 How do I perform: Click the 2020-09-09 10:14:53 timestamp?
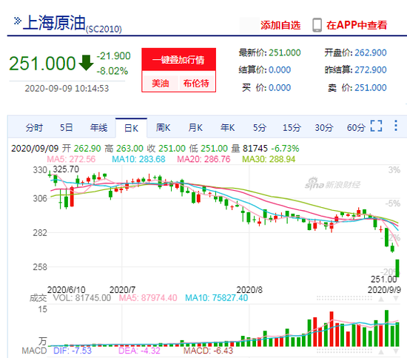(x=67, y=89)
